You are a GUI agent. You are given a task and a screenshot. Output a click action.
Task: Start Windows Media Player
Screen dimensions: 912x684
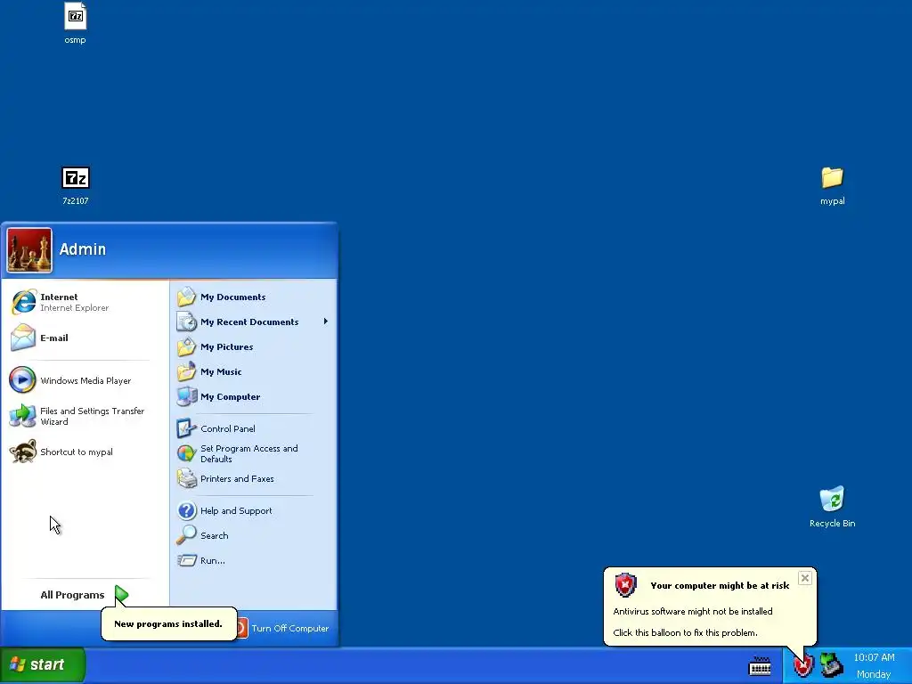tap(85, 380)
